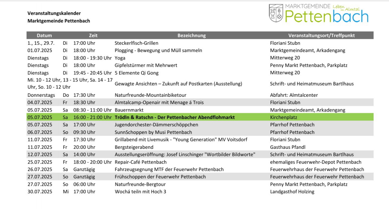The image size is (389, 209).
Task: Select "Gipfelstürmer mit Mehrwert" entry
Action: click(146, 65)
